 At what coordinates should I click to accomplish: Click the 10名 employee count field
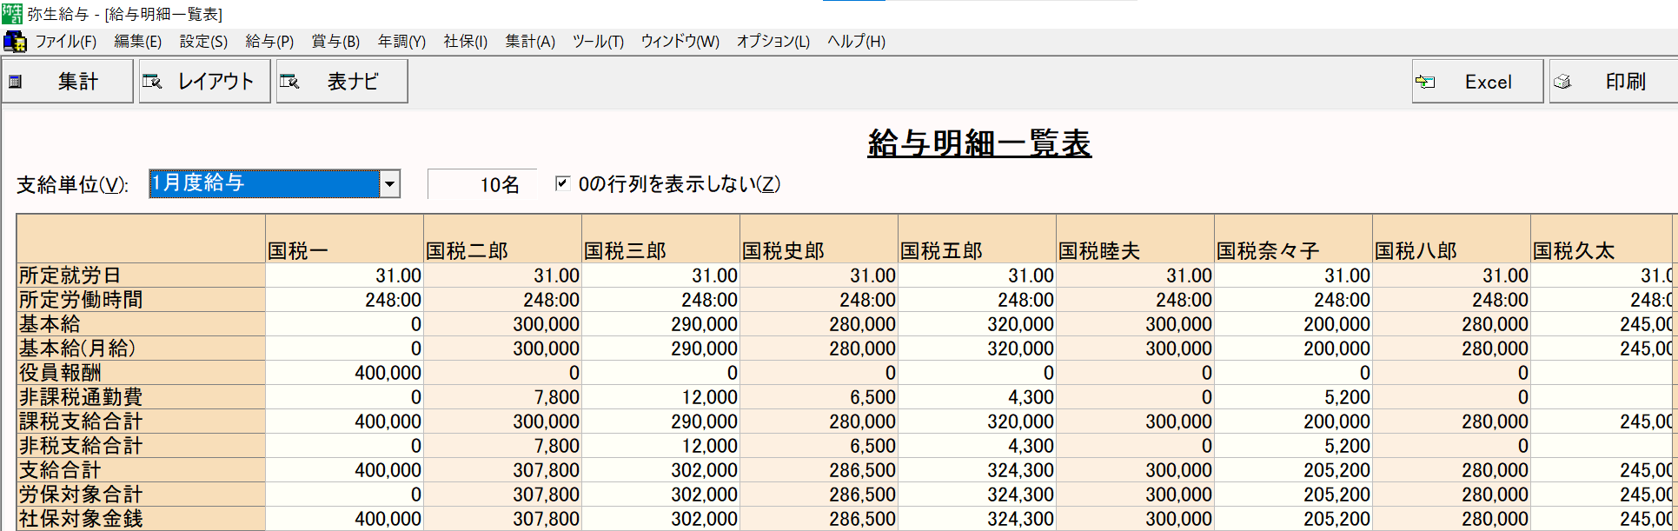pyautogui.click(x=482, y=184)
